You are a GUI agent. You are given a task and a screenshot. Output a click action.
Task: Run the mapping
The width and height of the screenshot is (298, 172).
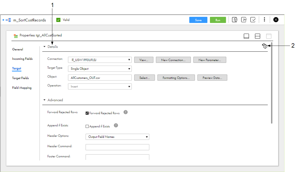click(x=218, y=20)
